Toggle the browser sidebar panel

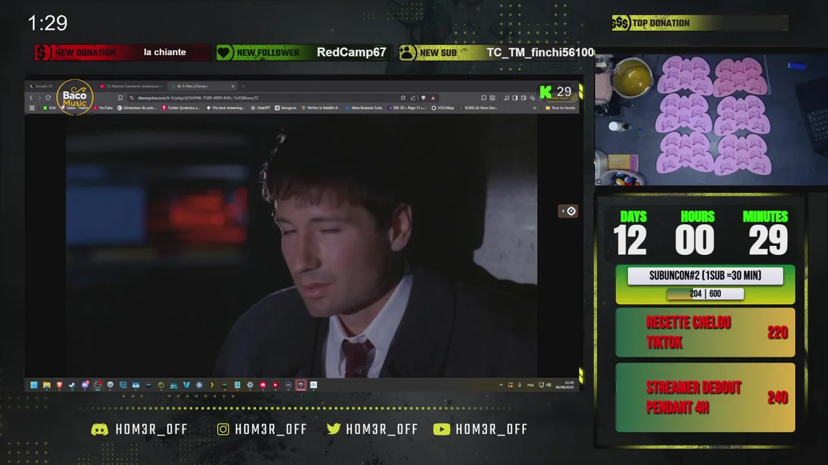pyautogui.click(x=515, y=98)
